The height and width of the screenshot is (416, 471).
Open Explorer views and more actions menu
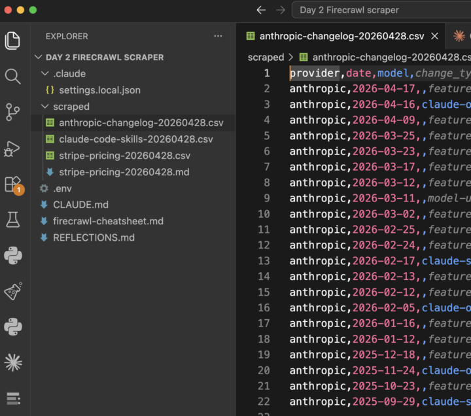(218, 36)
